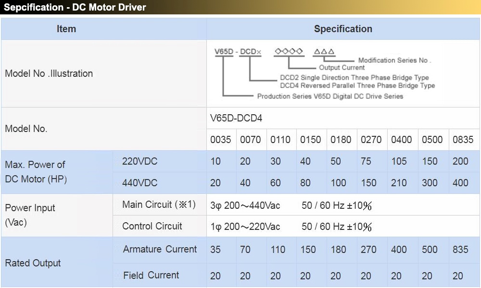
Task: Click the Armature Current label
Action: click(x=160, y=249)
